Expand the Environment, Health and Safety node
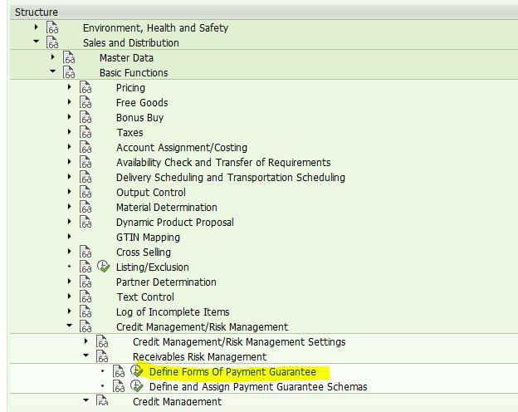Viewport: 518px width, 412px height. point(36,27)
